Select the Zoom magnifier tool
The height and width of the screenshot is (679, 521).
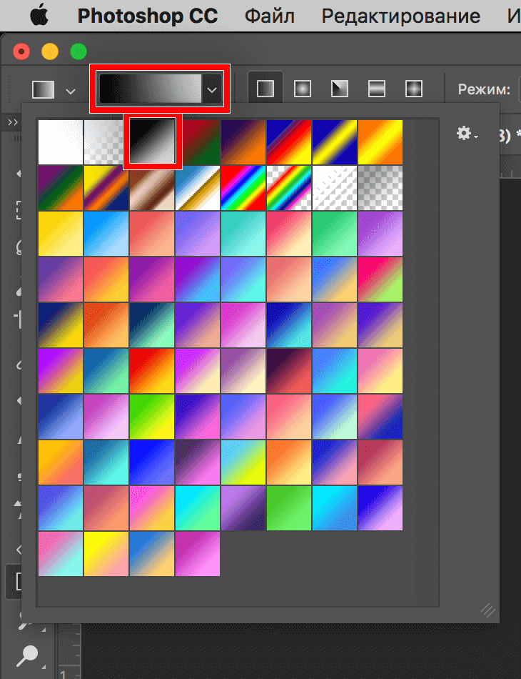(x=29, y=654)
